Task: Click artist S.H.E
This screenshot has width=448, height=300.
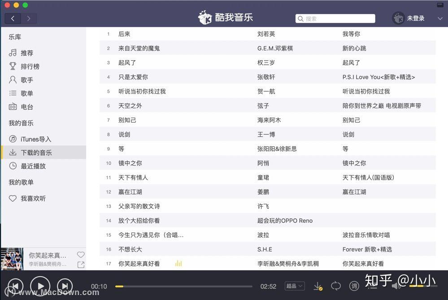Action: coord(265,249)
